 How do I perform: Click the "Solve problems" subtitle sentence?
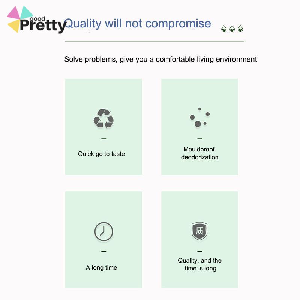coord(160,59)
